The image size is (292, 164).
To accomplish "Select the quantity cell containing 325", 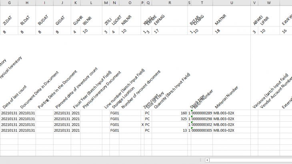I will pyautogui.click(x=170, y=119).
